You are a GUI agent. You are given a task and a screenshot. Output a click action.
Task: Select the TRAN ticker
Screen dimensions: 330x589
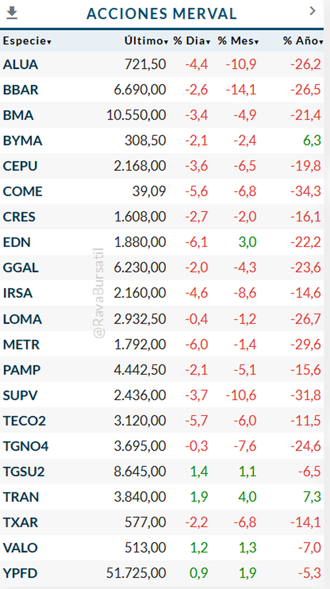[x=21, y=497]
